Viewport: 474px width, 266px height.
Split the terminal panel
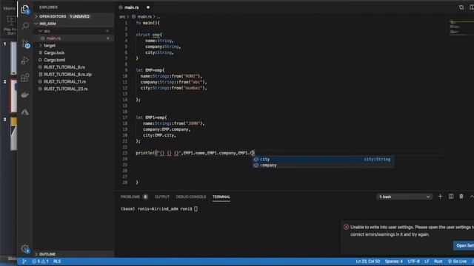[451, 197]
